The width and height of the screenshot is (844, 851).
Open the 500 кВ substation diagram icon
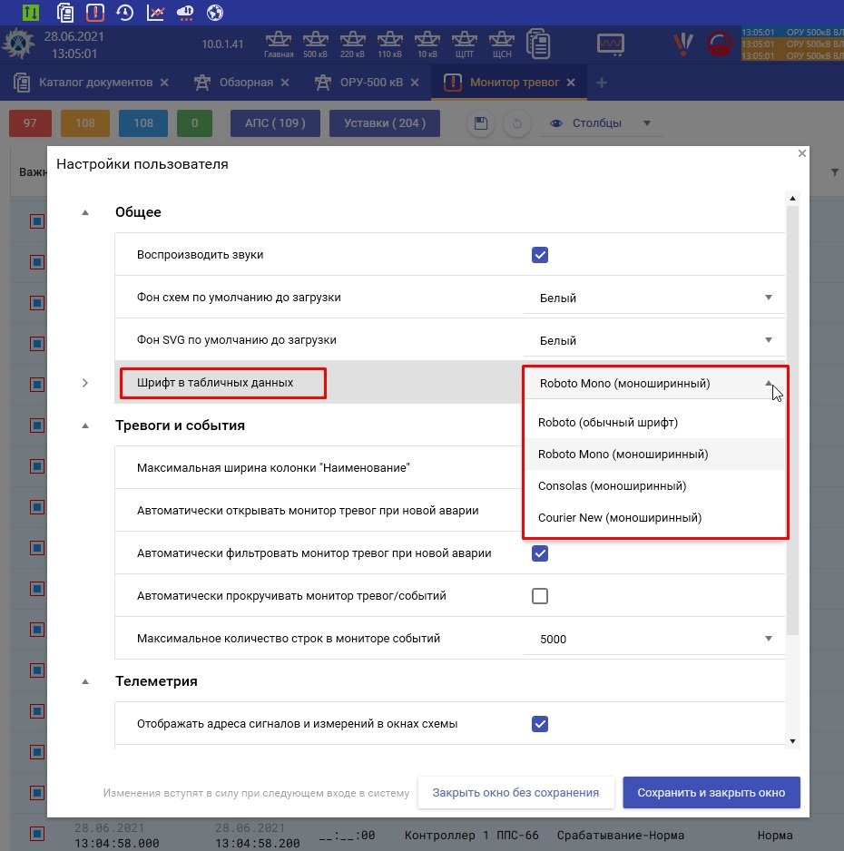(315, 43)
